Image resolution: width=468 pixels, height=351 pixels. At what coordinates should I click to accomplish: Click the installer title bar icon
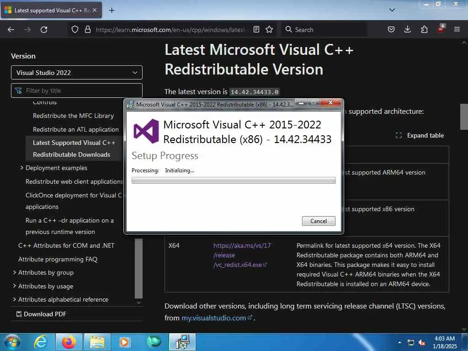[130, 105]
